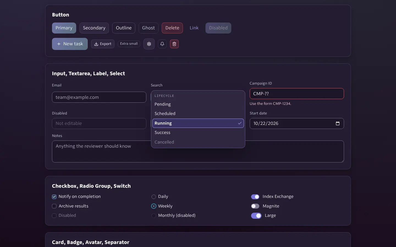Click the Campaign ID field showing CMP-??

(x=297, y=94)
